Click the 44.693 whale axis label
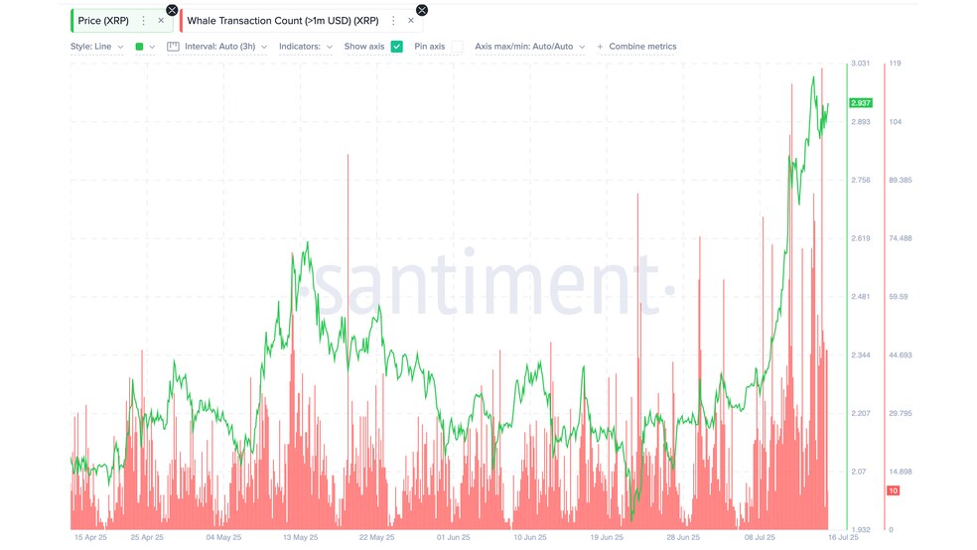The height and width of the screenshot is (550, 977). click(901, 355)
